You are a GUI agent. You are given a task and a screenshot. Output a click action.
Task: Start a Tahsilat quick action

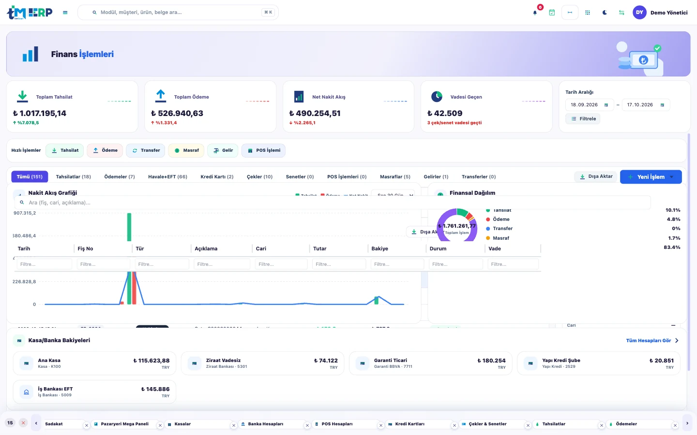pos(65,151)
